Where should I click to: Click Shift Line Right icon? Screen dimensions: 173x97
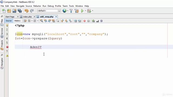[x=79, y=21]
